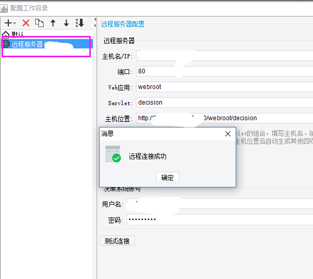
Task: Collapse left panel using splitter left arrow
Action: pos(95,19)
